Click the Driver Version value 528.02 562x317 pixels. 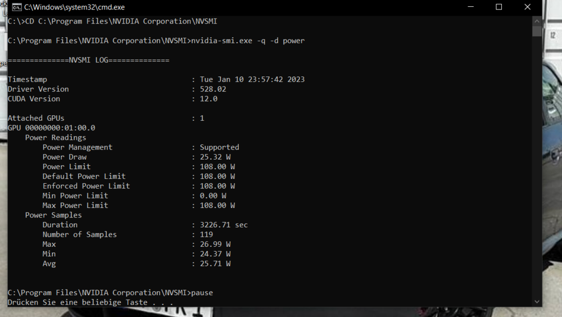(213, 89)
